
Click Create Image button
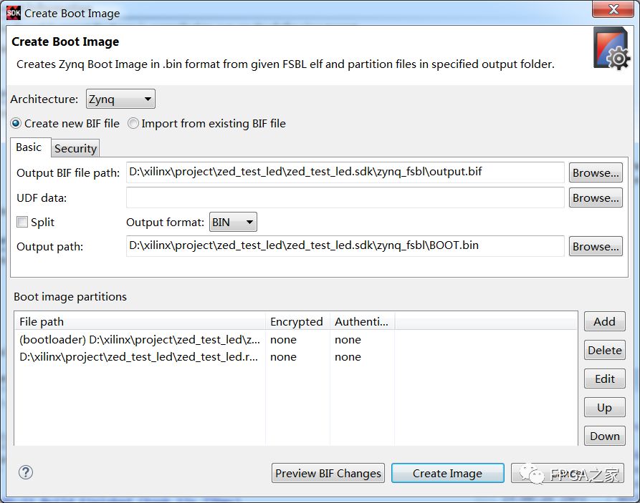tap(447, 473)
